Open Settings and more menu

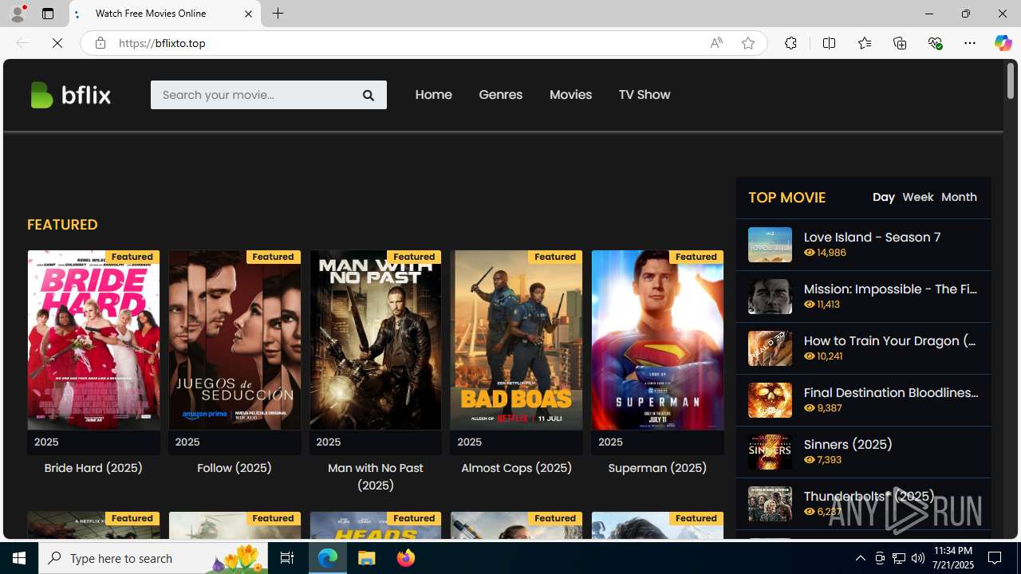[970, 43]
